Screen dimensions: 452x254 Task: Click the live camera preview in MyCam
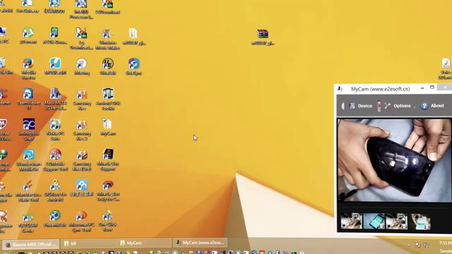click(x=394, y=161)
